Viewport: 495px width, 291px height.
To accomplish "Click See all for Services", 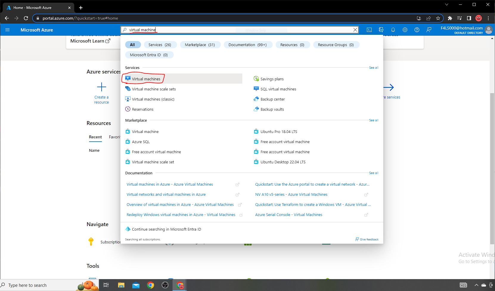I will click(374, 68).
